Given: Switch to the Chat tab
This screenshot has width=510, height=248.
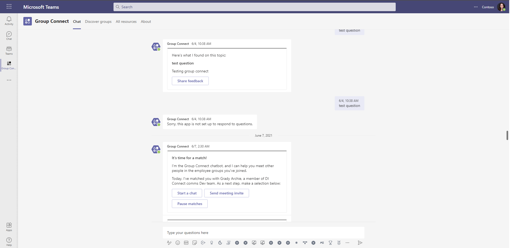Looking at the screenshot, I should click(77, 22).
